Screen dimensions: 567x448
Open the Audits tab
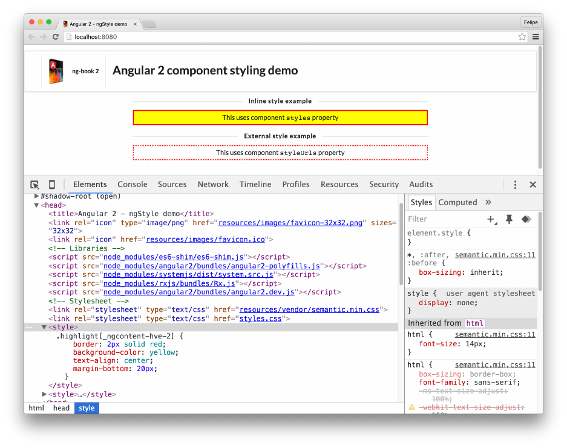[x=421, y=185]
